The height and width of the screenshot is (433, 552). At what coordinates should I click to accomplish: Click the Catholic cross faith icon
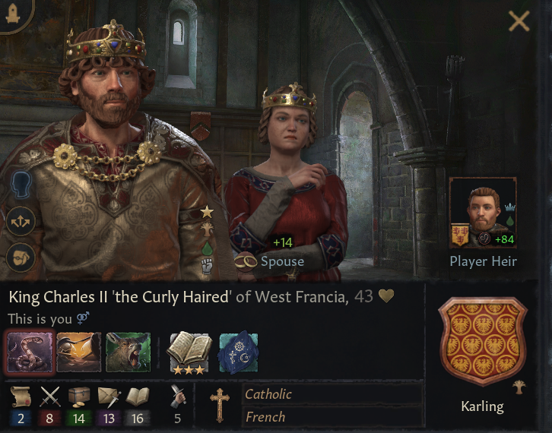click(220, 404)
